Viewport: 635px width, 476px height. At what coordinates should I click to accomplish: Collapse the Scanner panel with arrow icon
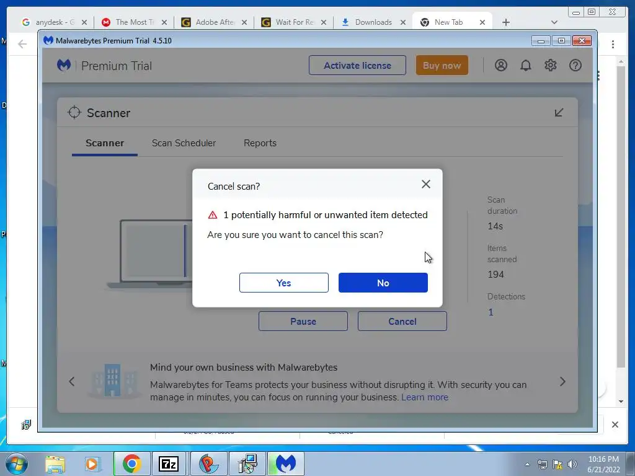coord(559,113)
